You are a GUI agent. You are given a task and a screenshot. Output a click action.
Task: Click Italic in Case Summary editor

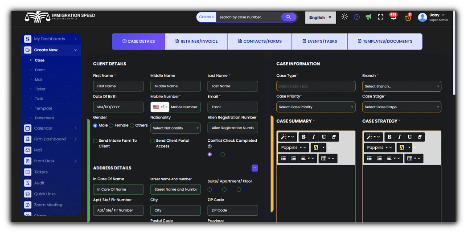(x=313, y=137)
